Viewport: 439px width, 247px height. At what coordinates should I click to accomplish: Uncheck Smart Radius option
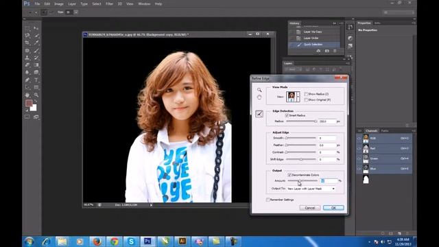[x=287, y=115]
